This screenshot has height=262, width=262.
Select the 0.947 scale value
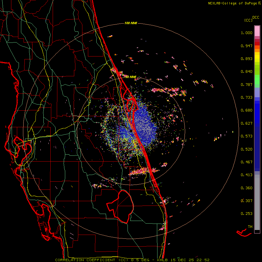247,46
